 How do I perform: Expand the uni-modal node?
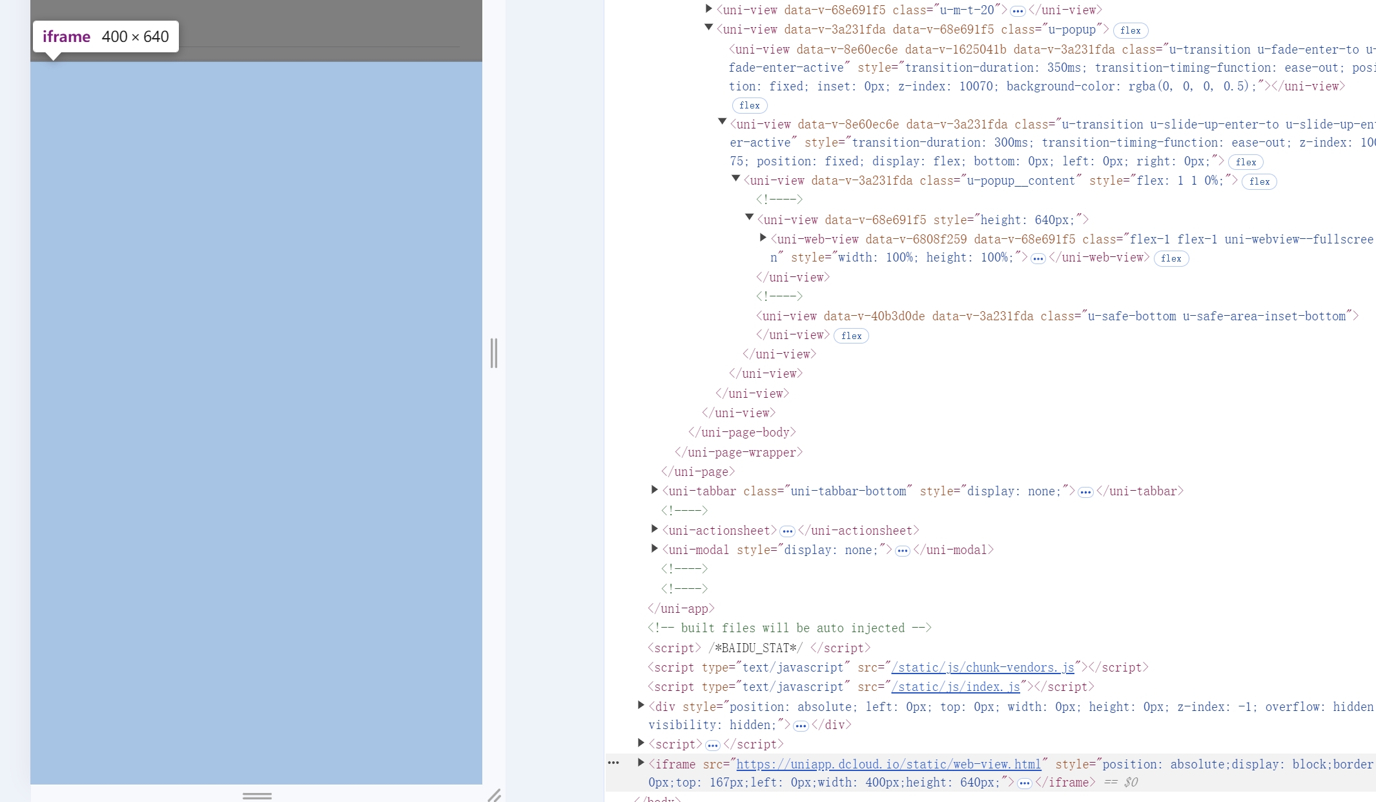click(654, 549)
